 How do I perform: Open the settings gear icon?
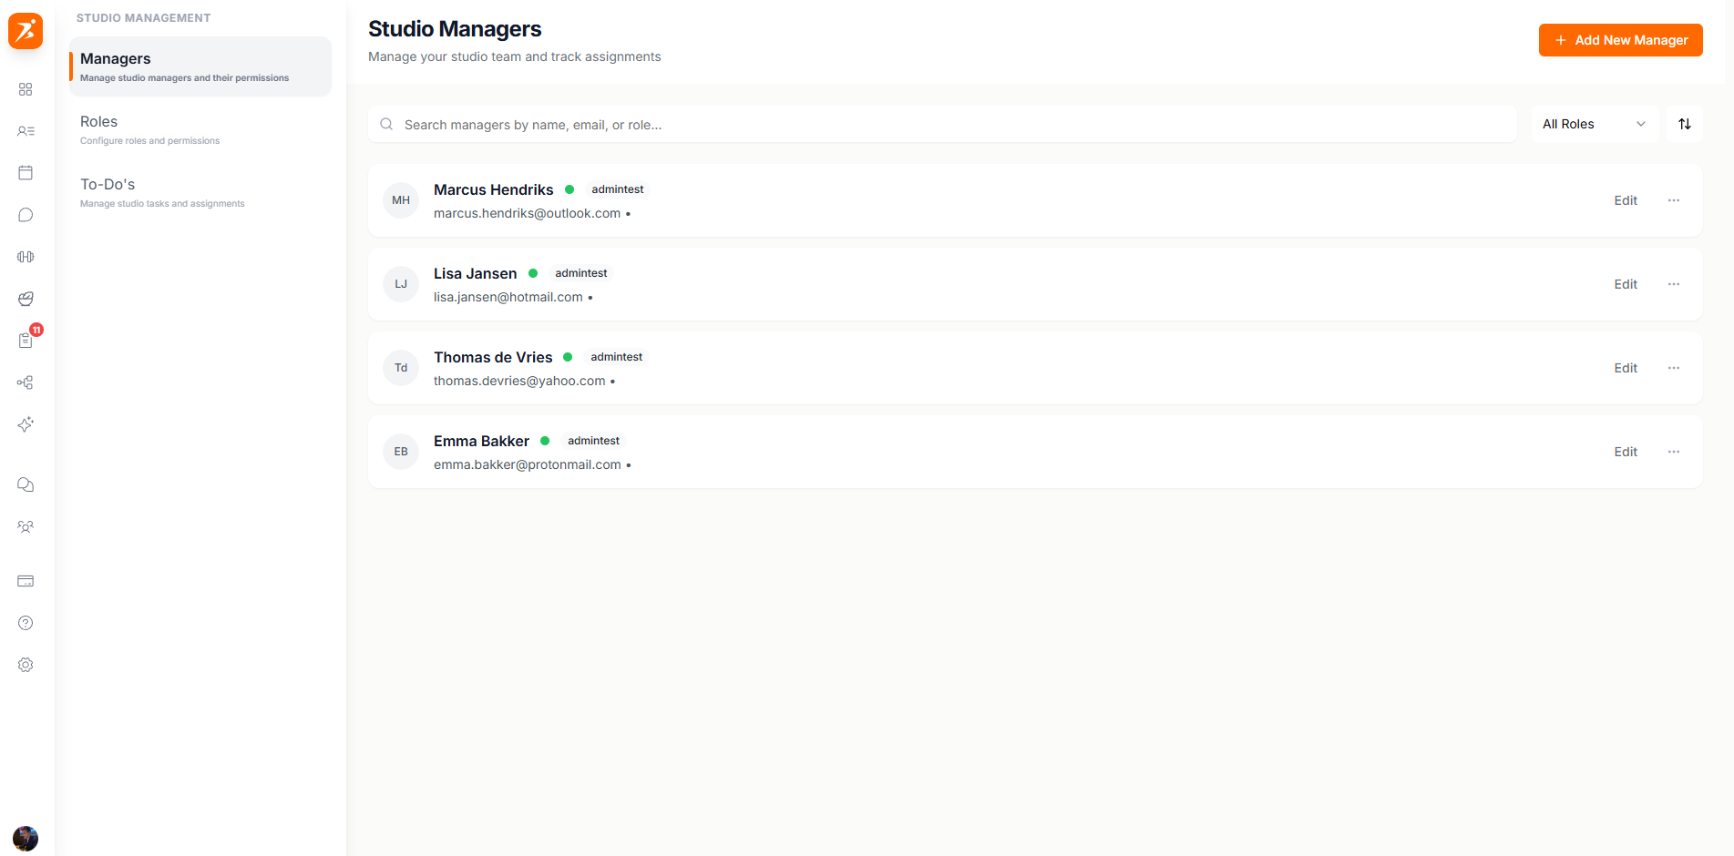(26, 665)
